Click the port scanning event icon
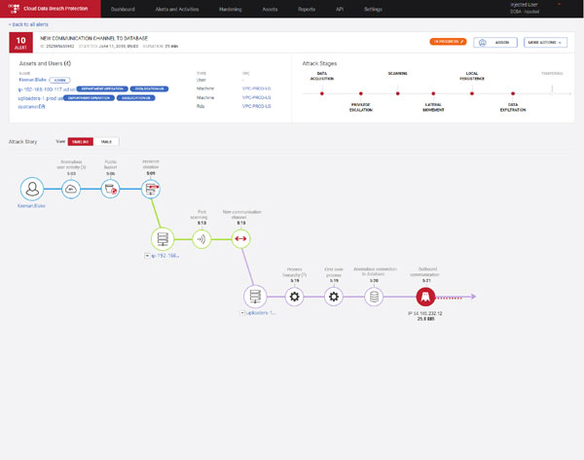Viewport: 584px width, 460px height. (201, 239)
